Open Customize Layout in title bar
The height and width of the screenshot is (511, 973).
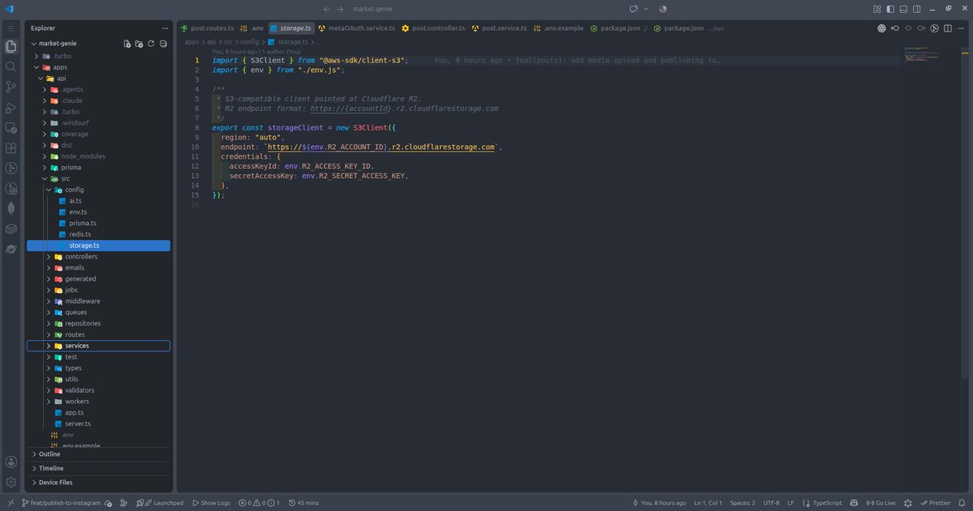click(x=877, y=9)
